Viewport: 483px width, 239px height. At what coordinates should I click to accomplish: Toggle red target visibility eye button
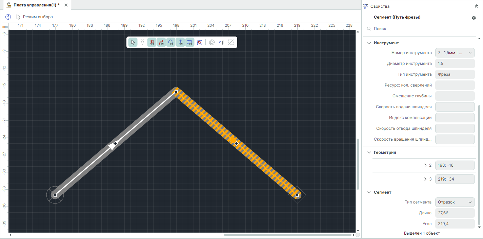(152, 42)
